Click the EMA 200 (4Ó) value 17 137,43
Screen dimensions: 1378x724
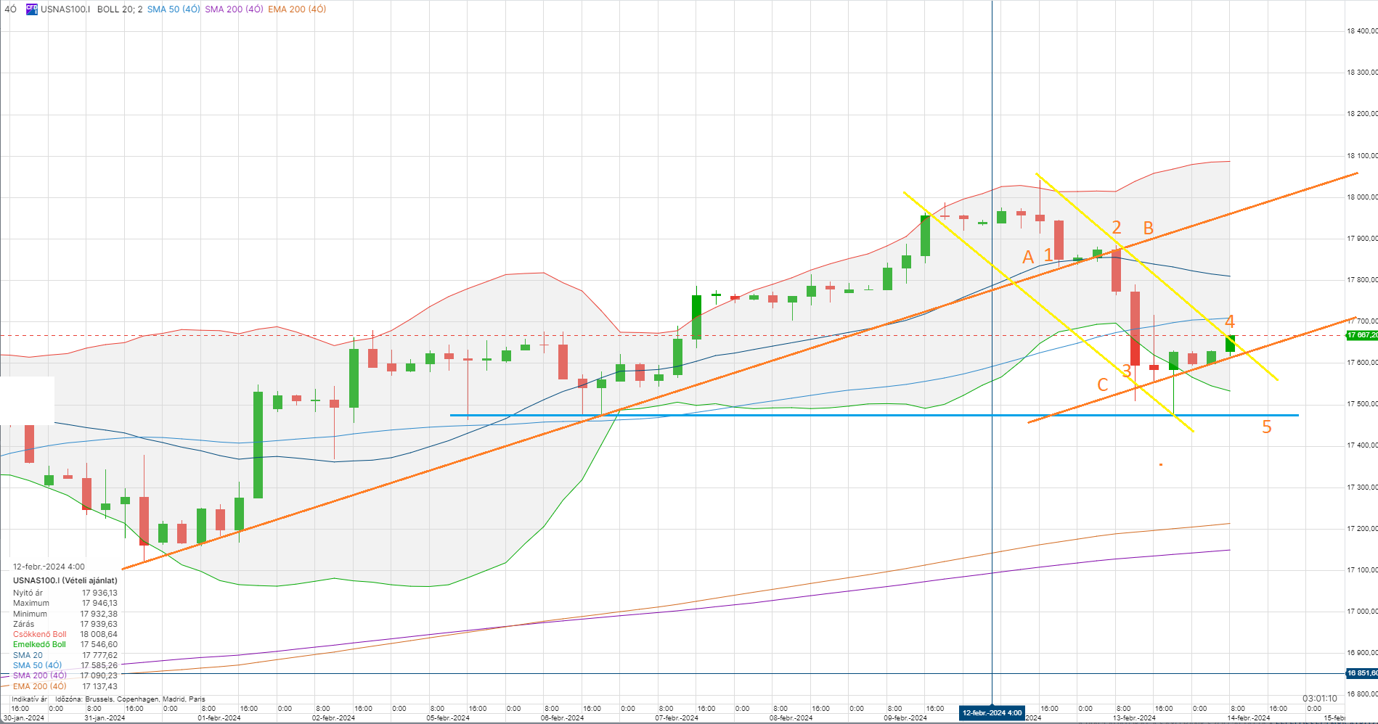point(99,686)
